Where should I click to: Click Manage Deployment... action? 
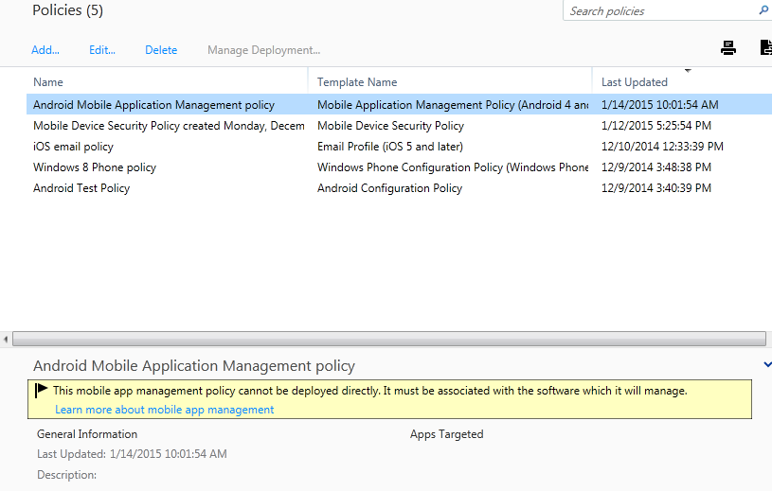click(264, 50)
